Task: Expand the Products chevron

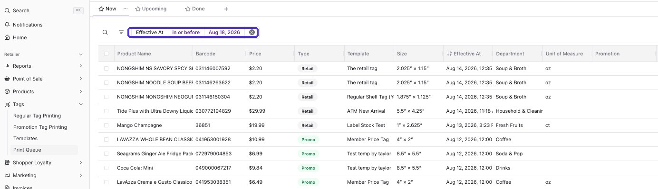Action: point(80,91)
